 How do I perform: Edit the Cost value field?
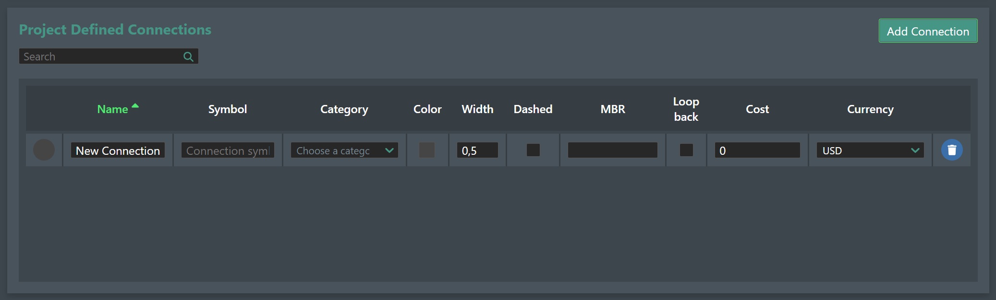(757, 150)
